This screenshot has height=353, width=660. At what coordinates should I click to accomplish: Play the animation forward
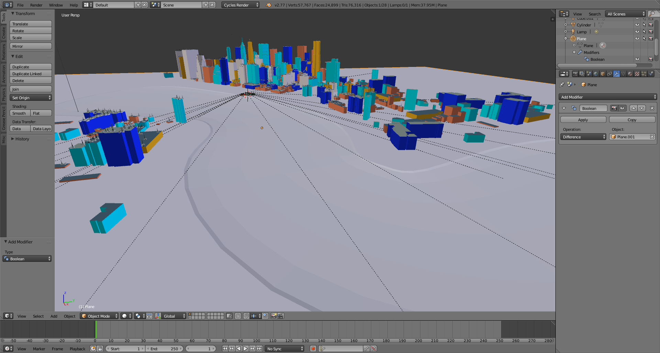(245, 349)
